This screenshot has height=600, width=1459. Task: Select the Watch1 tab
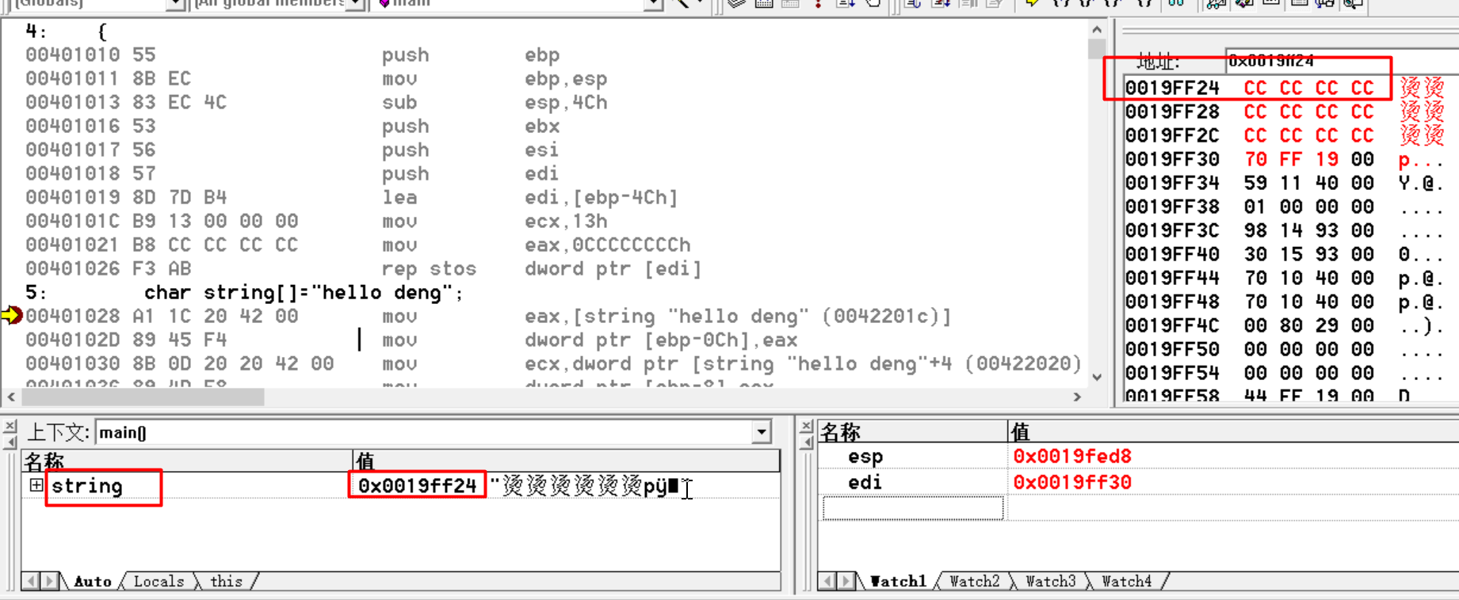(898, 581)
